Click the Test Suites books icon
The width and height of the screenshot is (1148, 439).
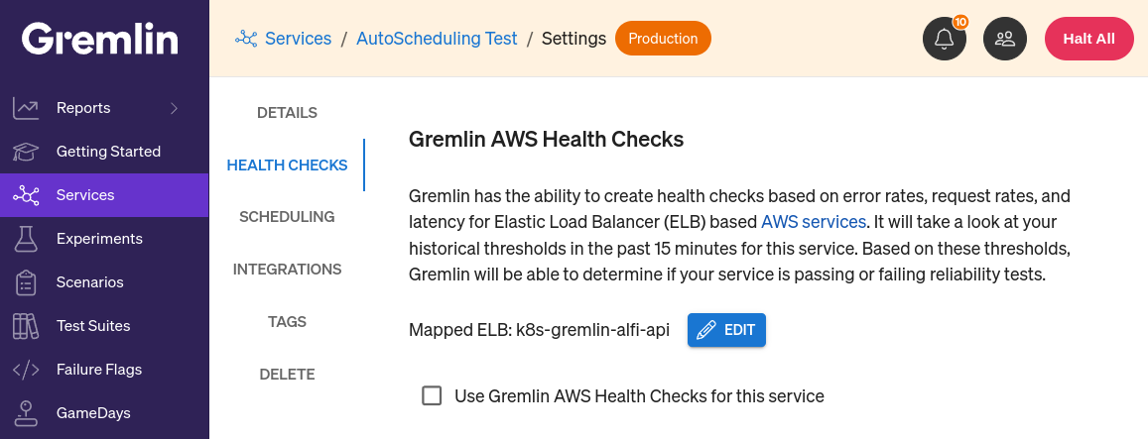(x=26, y=326)
